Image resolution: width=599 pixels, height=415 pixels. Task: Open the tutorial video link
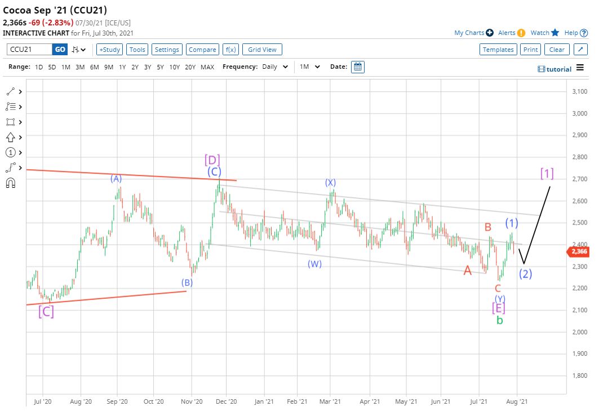pyautogui.click(x=554, y=69)
